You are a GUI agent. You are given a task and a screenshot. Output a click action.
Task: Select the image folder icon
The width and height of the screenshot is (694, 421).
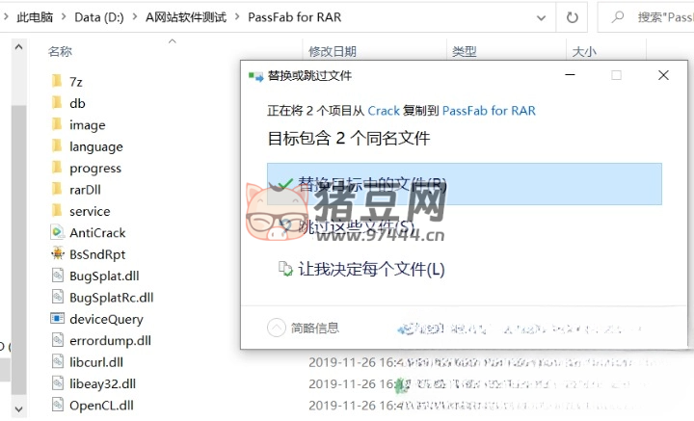tap(57, 124)
